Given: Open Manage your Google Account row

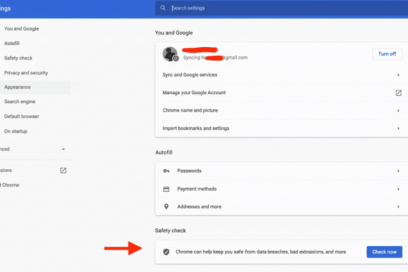Looking at the screenshot, I should (281, 93).
